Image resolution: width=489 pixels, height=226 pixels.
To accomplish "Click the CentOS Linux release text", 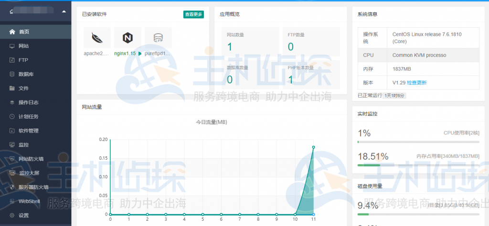I will (427, 38).
